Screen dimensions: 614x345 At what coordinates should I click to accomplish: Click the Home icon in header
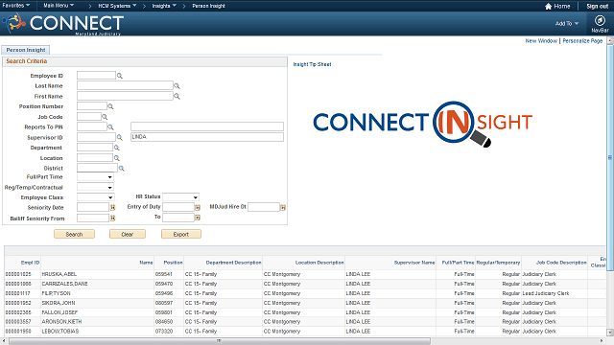tap(548, 7)
